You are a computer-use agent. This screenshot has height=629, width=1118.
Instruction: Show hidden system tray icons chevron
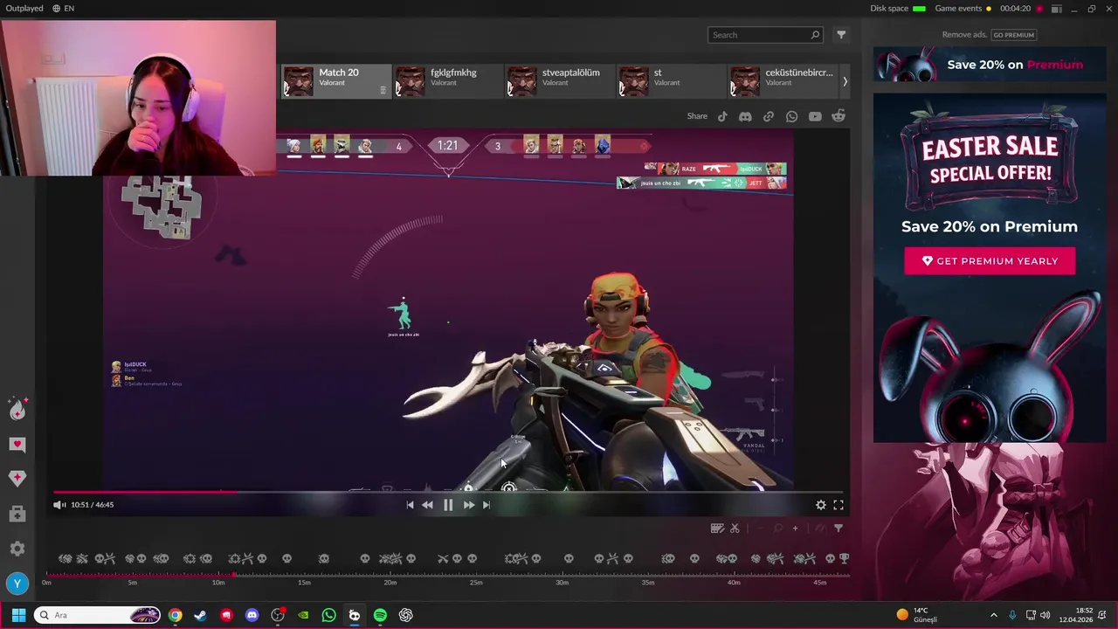(x=993, y=615)
